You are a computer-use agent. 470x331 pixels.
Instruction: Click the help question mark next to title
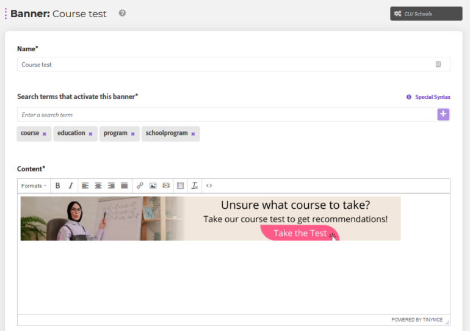[123, 13]
